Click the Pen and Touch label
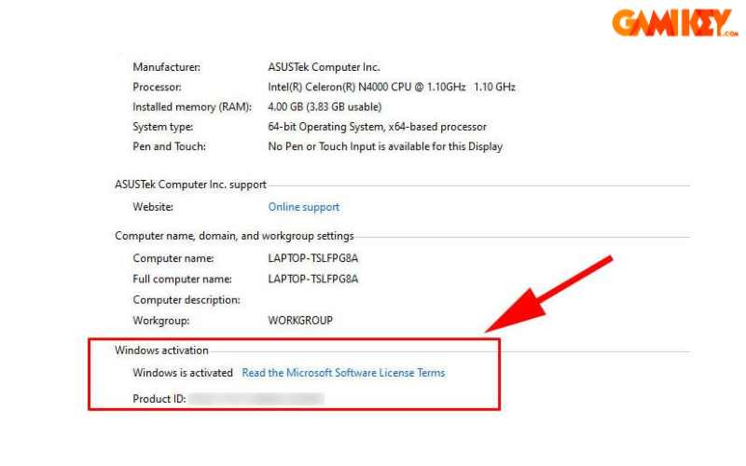 click(170, 147)
